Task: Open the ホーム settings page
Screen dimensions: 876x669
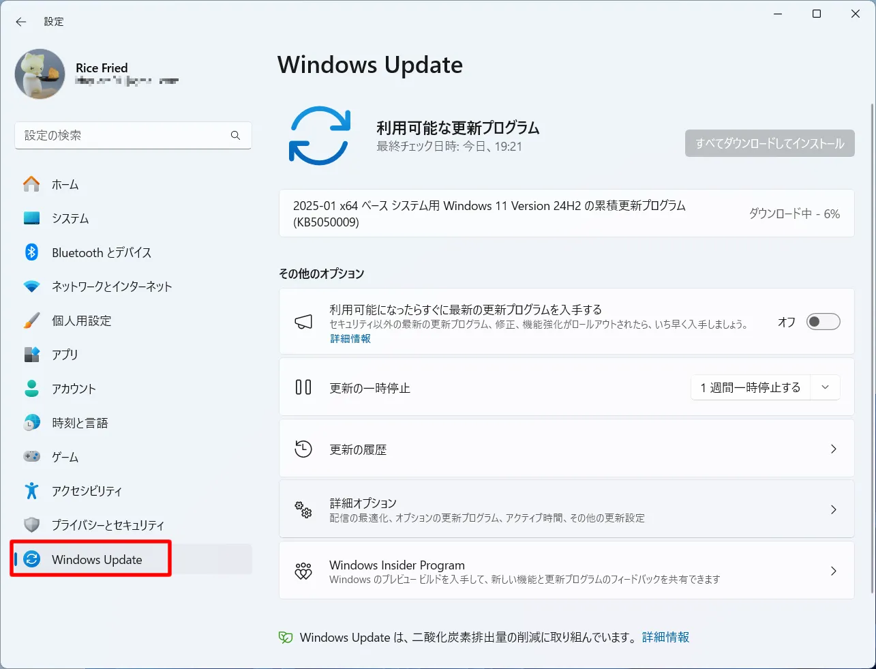Action: click(x=133, y=184)
